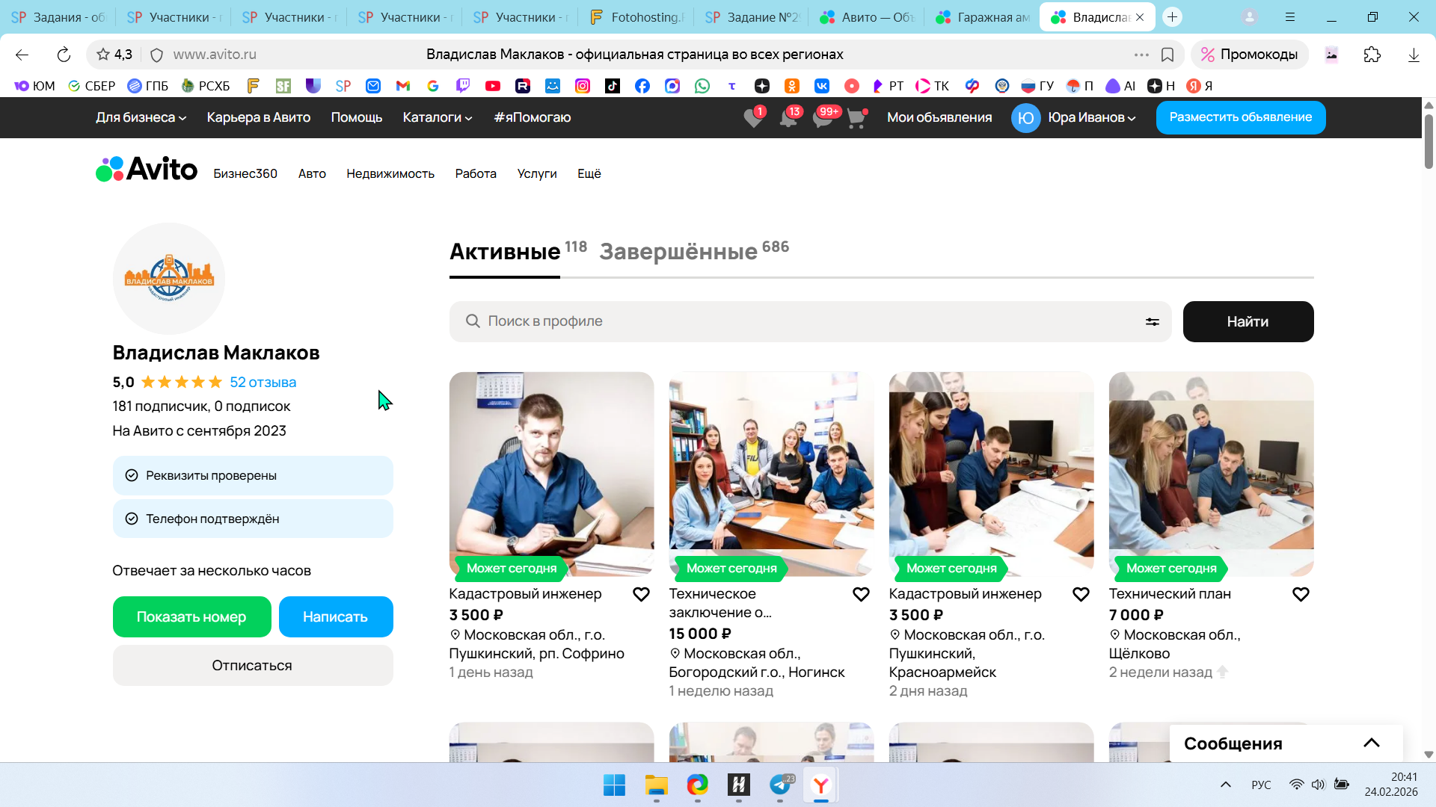This screenshot has width=1436, height=807.
Task: Favorite the Техническое заключение listing
Action: click(861, 595)
